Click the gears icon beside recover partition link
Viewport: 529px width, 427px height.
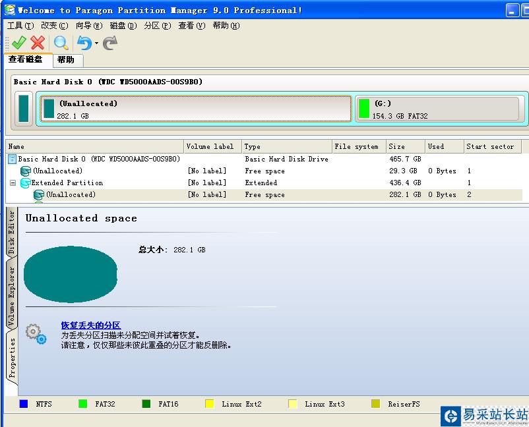click(36, 334)
